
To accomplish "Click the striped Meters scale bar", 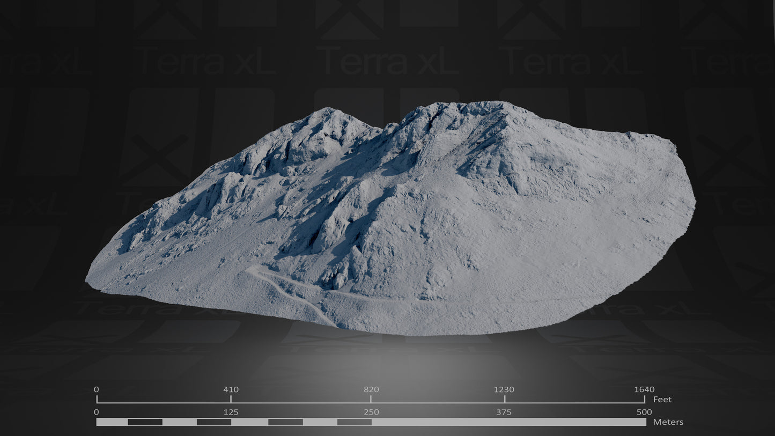I will [370, 423].
